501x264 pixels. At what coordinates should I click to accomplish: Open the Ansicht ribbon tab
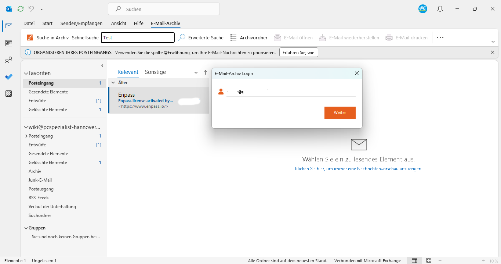(x=119, y=23)
